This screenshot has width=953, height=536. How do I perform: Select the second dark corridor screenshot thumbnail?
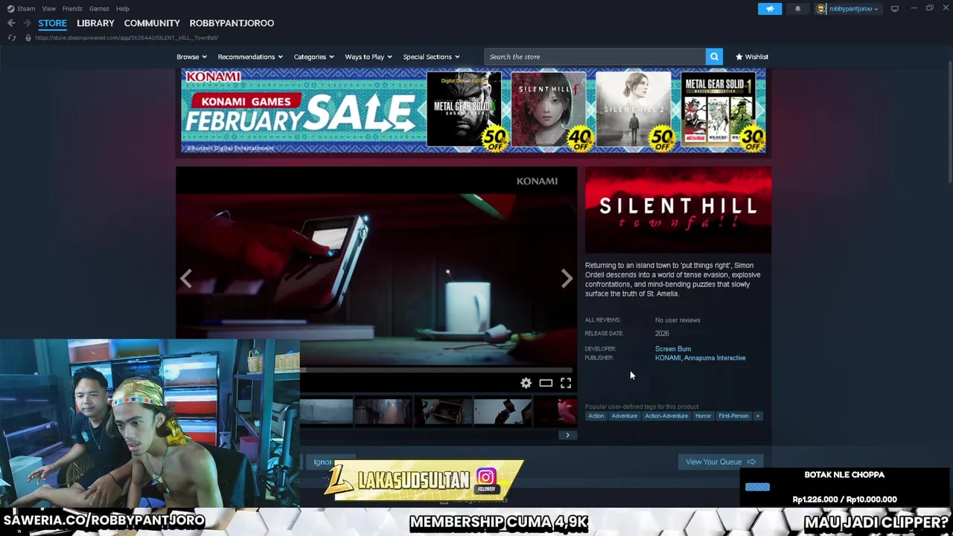(x=383, y=412)
